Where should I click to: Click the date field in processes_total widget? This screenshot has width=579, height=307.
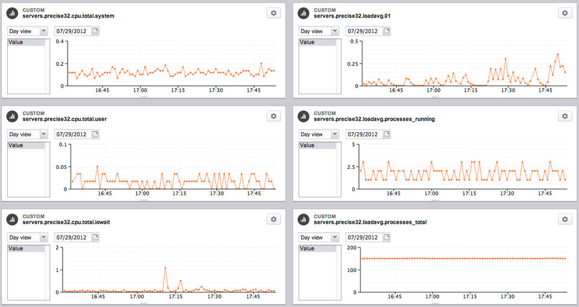[x=365, y=237]
